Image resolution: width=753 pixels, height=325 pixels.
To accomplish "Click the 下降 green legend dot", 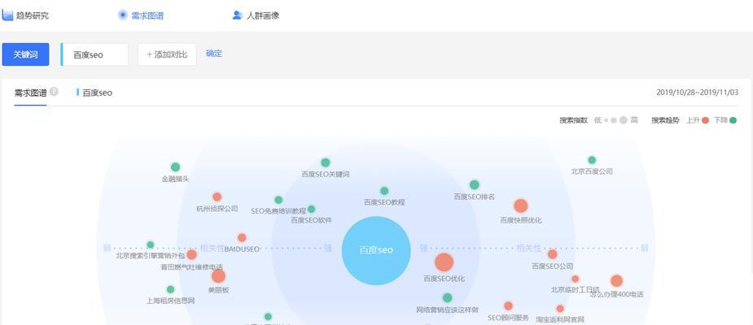I will click(733, 120).
